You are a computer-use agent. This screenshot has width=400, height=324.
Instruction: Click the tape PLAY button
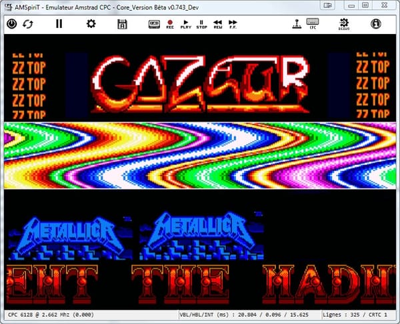(186, 24)
